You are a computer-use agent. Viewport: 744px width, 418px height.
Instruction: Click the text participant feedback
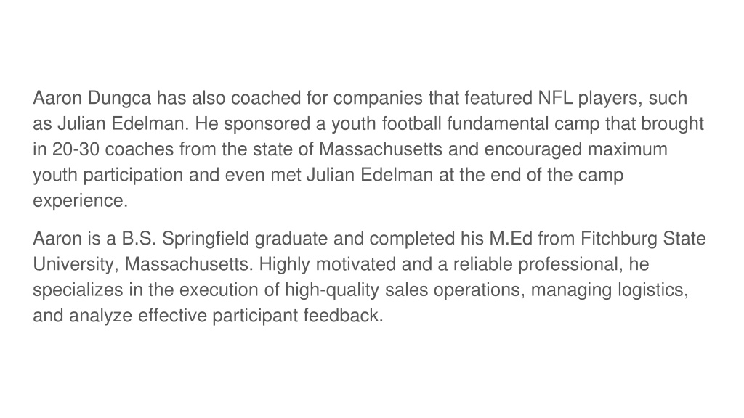pos(297,315)
